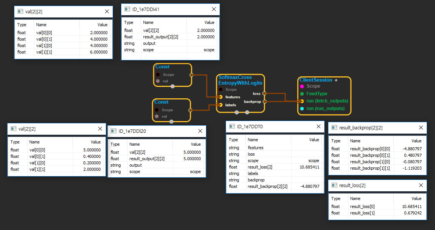Click the cyan run (run_outputs) port

pos(302,109)
